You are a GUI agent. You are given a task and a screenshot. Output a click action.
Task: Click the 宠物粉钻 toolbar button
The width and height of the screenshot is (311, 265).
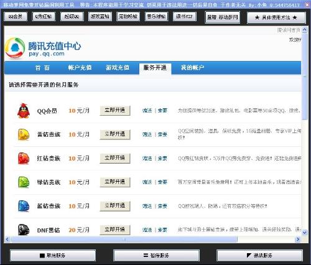point(128,17)
